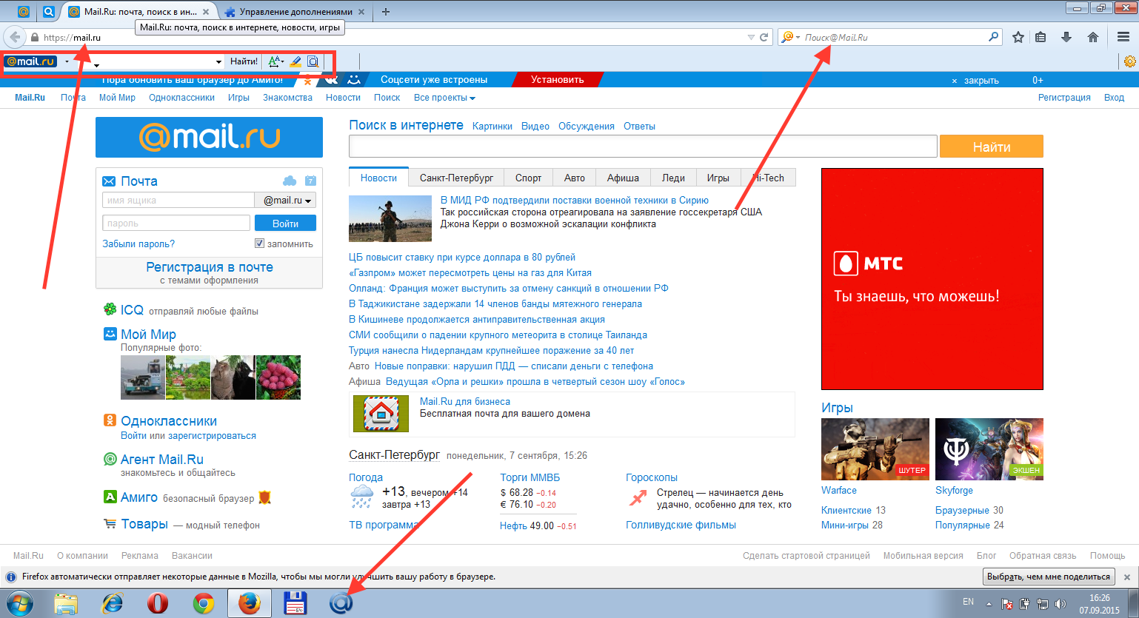Click the Забыли пароль? link

click(138, 243)
